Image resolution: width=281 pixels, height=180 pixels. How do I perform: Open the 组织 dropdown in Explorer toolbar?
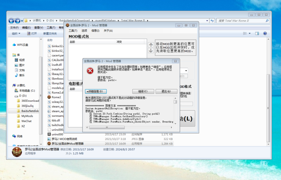tap(16, 33)
